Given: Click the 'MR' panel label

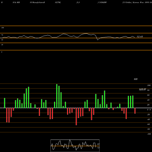Looking at the screenshot, I should (136, 79).
